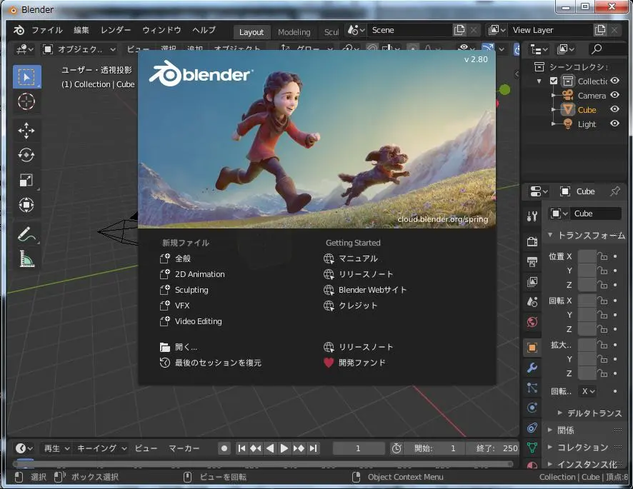633x489 pixels.
Task: Click current frame field
Action: tap(359, 448)
